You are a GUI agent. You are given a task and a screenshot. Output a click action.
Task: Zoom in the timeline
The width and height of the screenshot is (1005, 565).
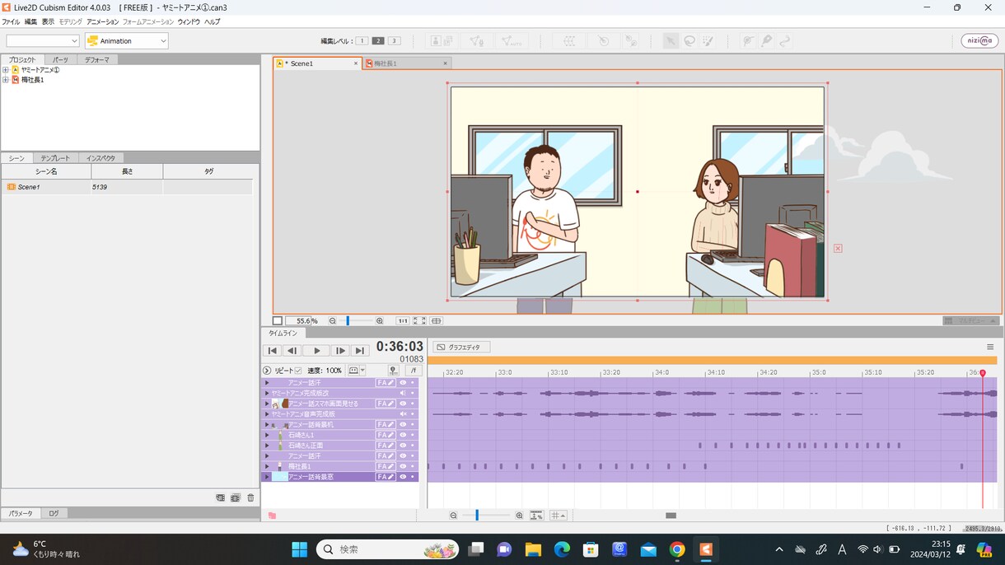coord(519,516)
